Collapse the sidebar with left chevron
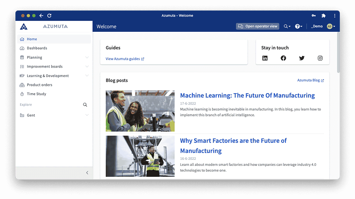The height and width of the screenshot is (199, 355). pos(87,173)
